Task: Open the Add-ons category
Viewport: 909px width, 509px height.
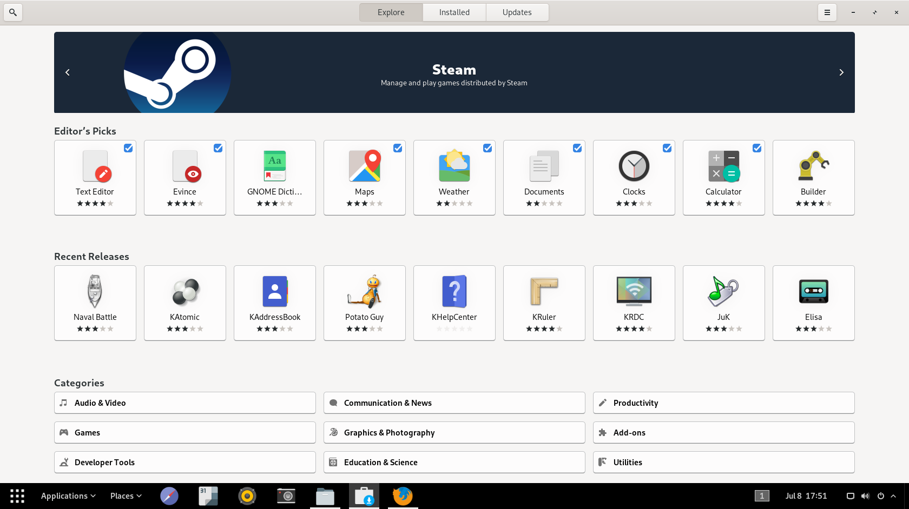Action: pos(724,433)
